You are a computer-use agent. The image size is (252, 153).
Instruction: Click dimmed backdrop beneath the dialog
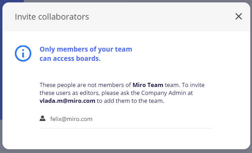pos(126,151)
